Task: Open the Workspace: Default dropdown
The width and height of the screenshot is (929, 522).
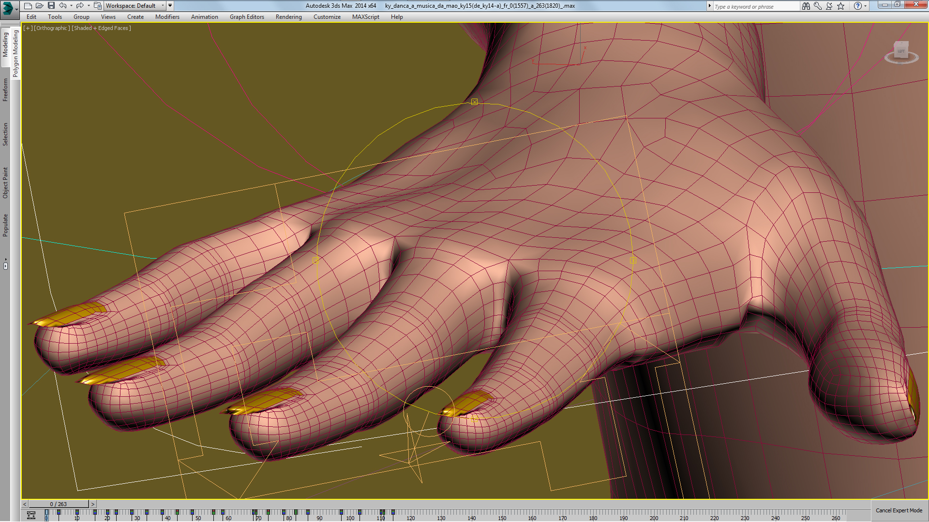Action: click(x=135, y=6)
